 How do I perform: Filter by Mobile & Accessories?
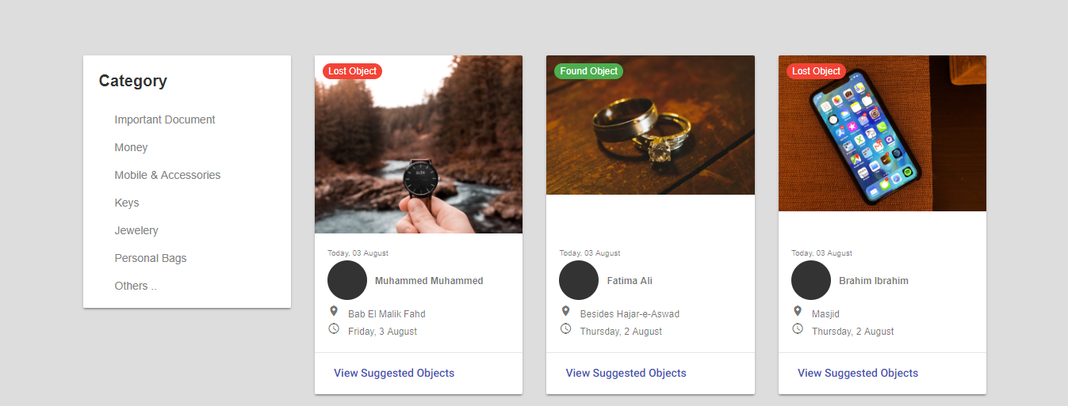(x=167, y=175)
